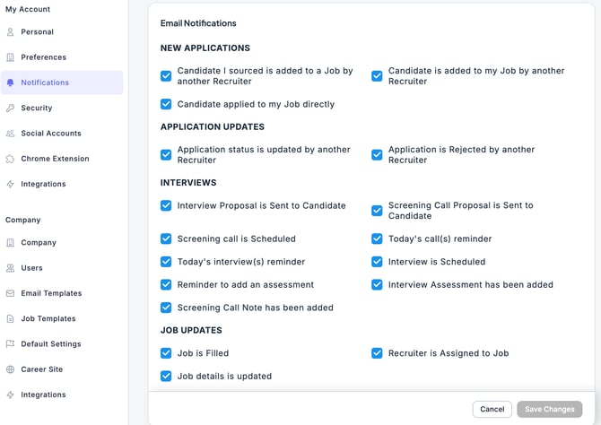Disable 'Screening call is Scheduled' notification
The height and width of the screenshot is (425, 601).
pos(166,239)
